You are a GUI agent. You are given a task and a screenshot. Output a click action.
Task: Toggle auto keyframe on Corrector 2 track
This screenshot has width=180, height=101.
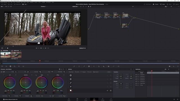pos(138,76)
